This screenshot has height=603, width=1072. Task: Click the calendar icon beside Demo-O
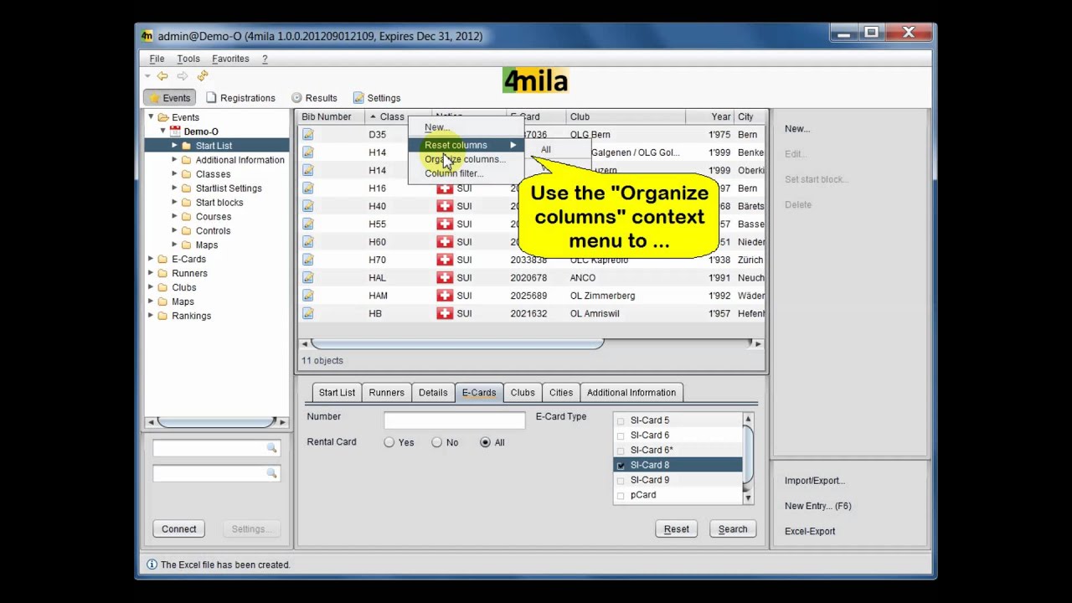[x=175, y=131]
